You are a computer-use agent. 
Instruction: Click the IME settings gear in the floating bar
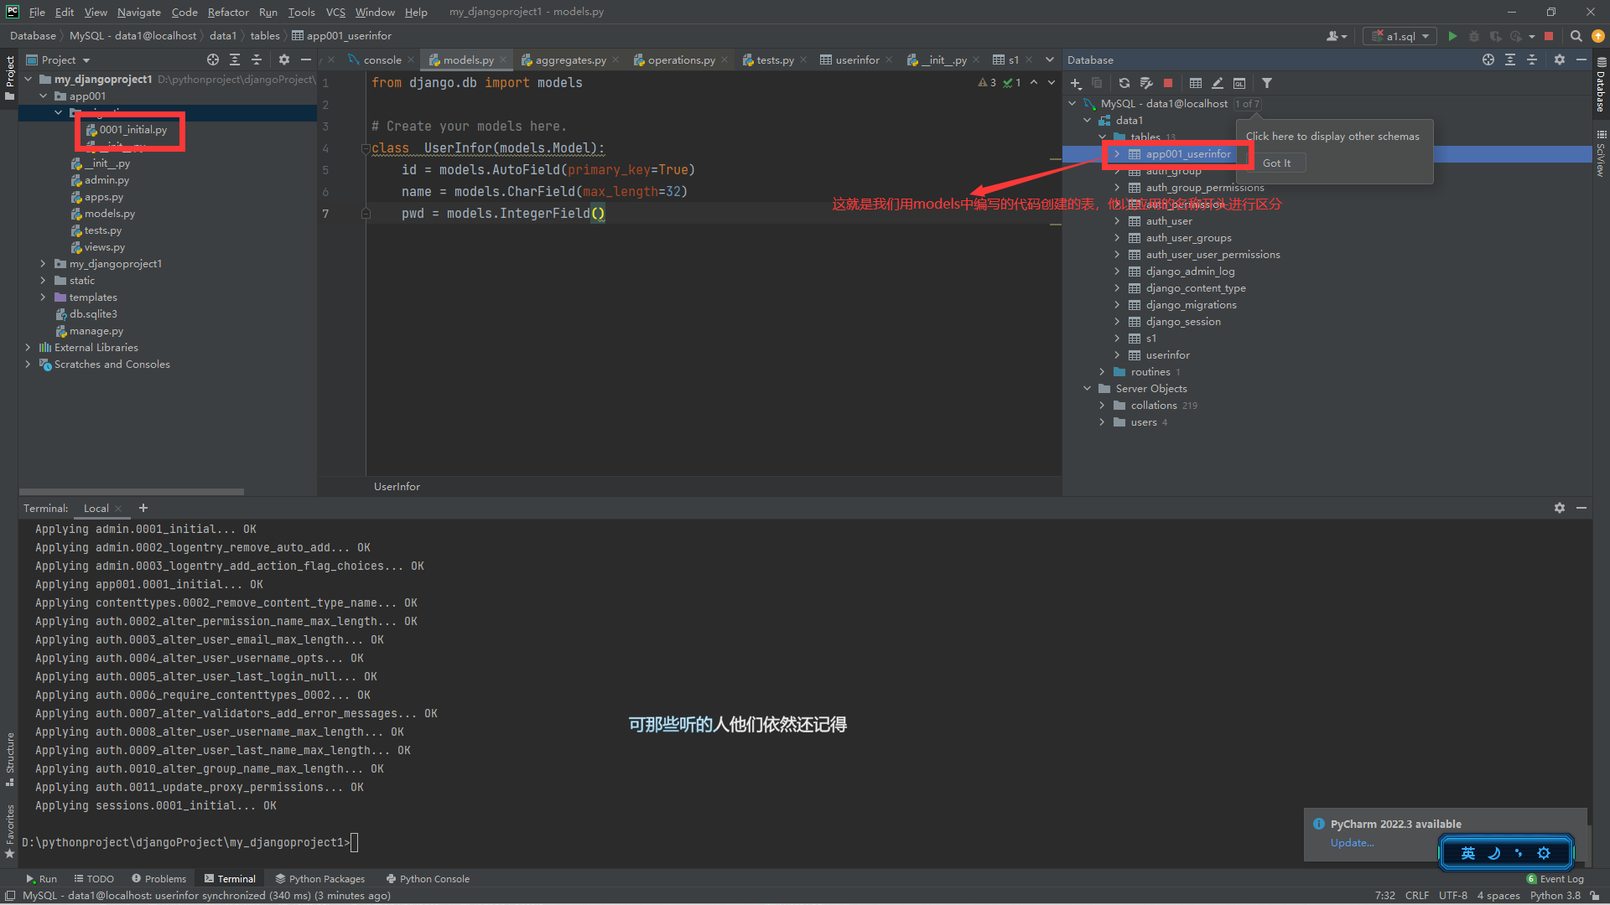1543,853
